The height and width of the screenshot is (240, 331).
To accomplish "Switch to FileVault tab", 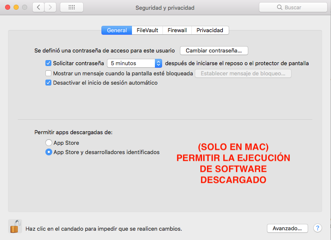I will 147,30.
